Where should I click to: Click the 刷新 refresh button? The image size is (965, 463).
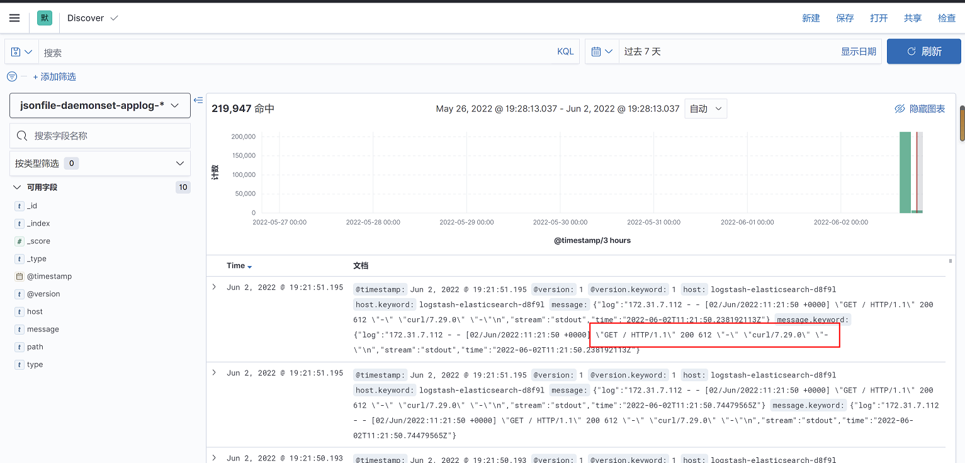tap(923, 52)
